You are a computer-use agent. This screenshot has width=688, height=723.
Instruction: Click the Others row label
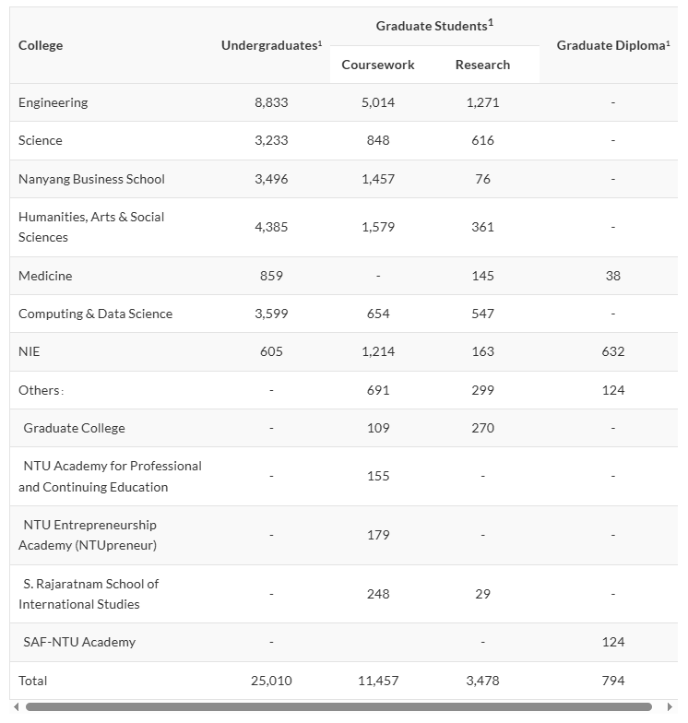41,390
